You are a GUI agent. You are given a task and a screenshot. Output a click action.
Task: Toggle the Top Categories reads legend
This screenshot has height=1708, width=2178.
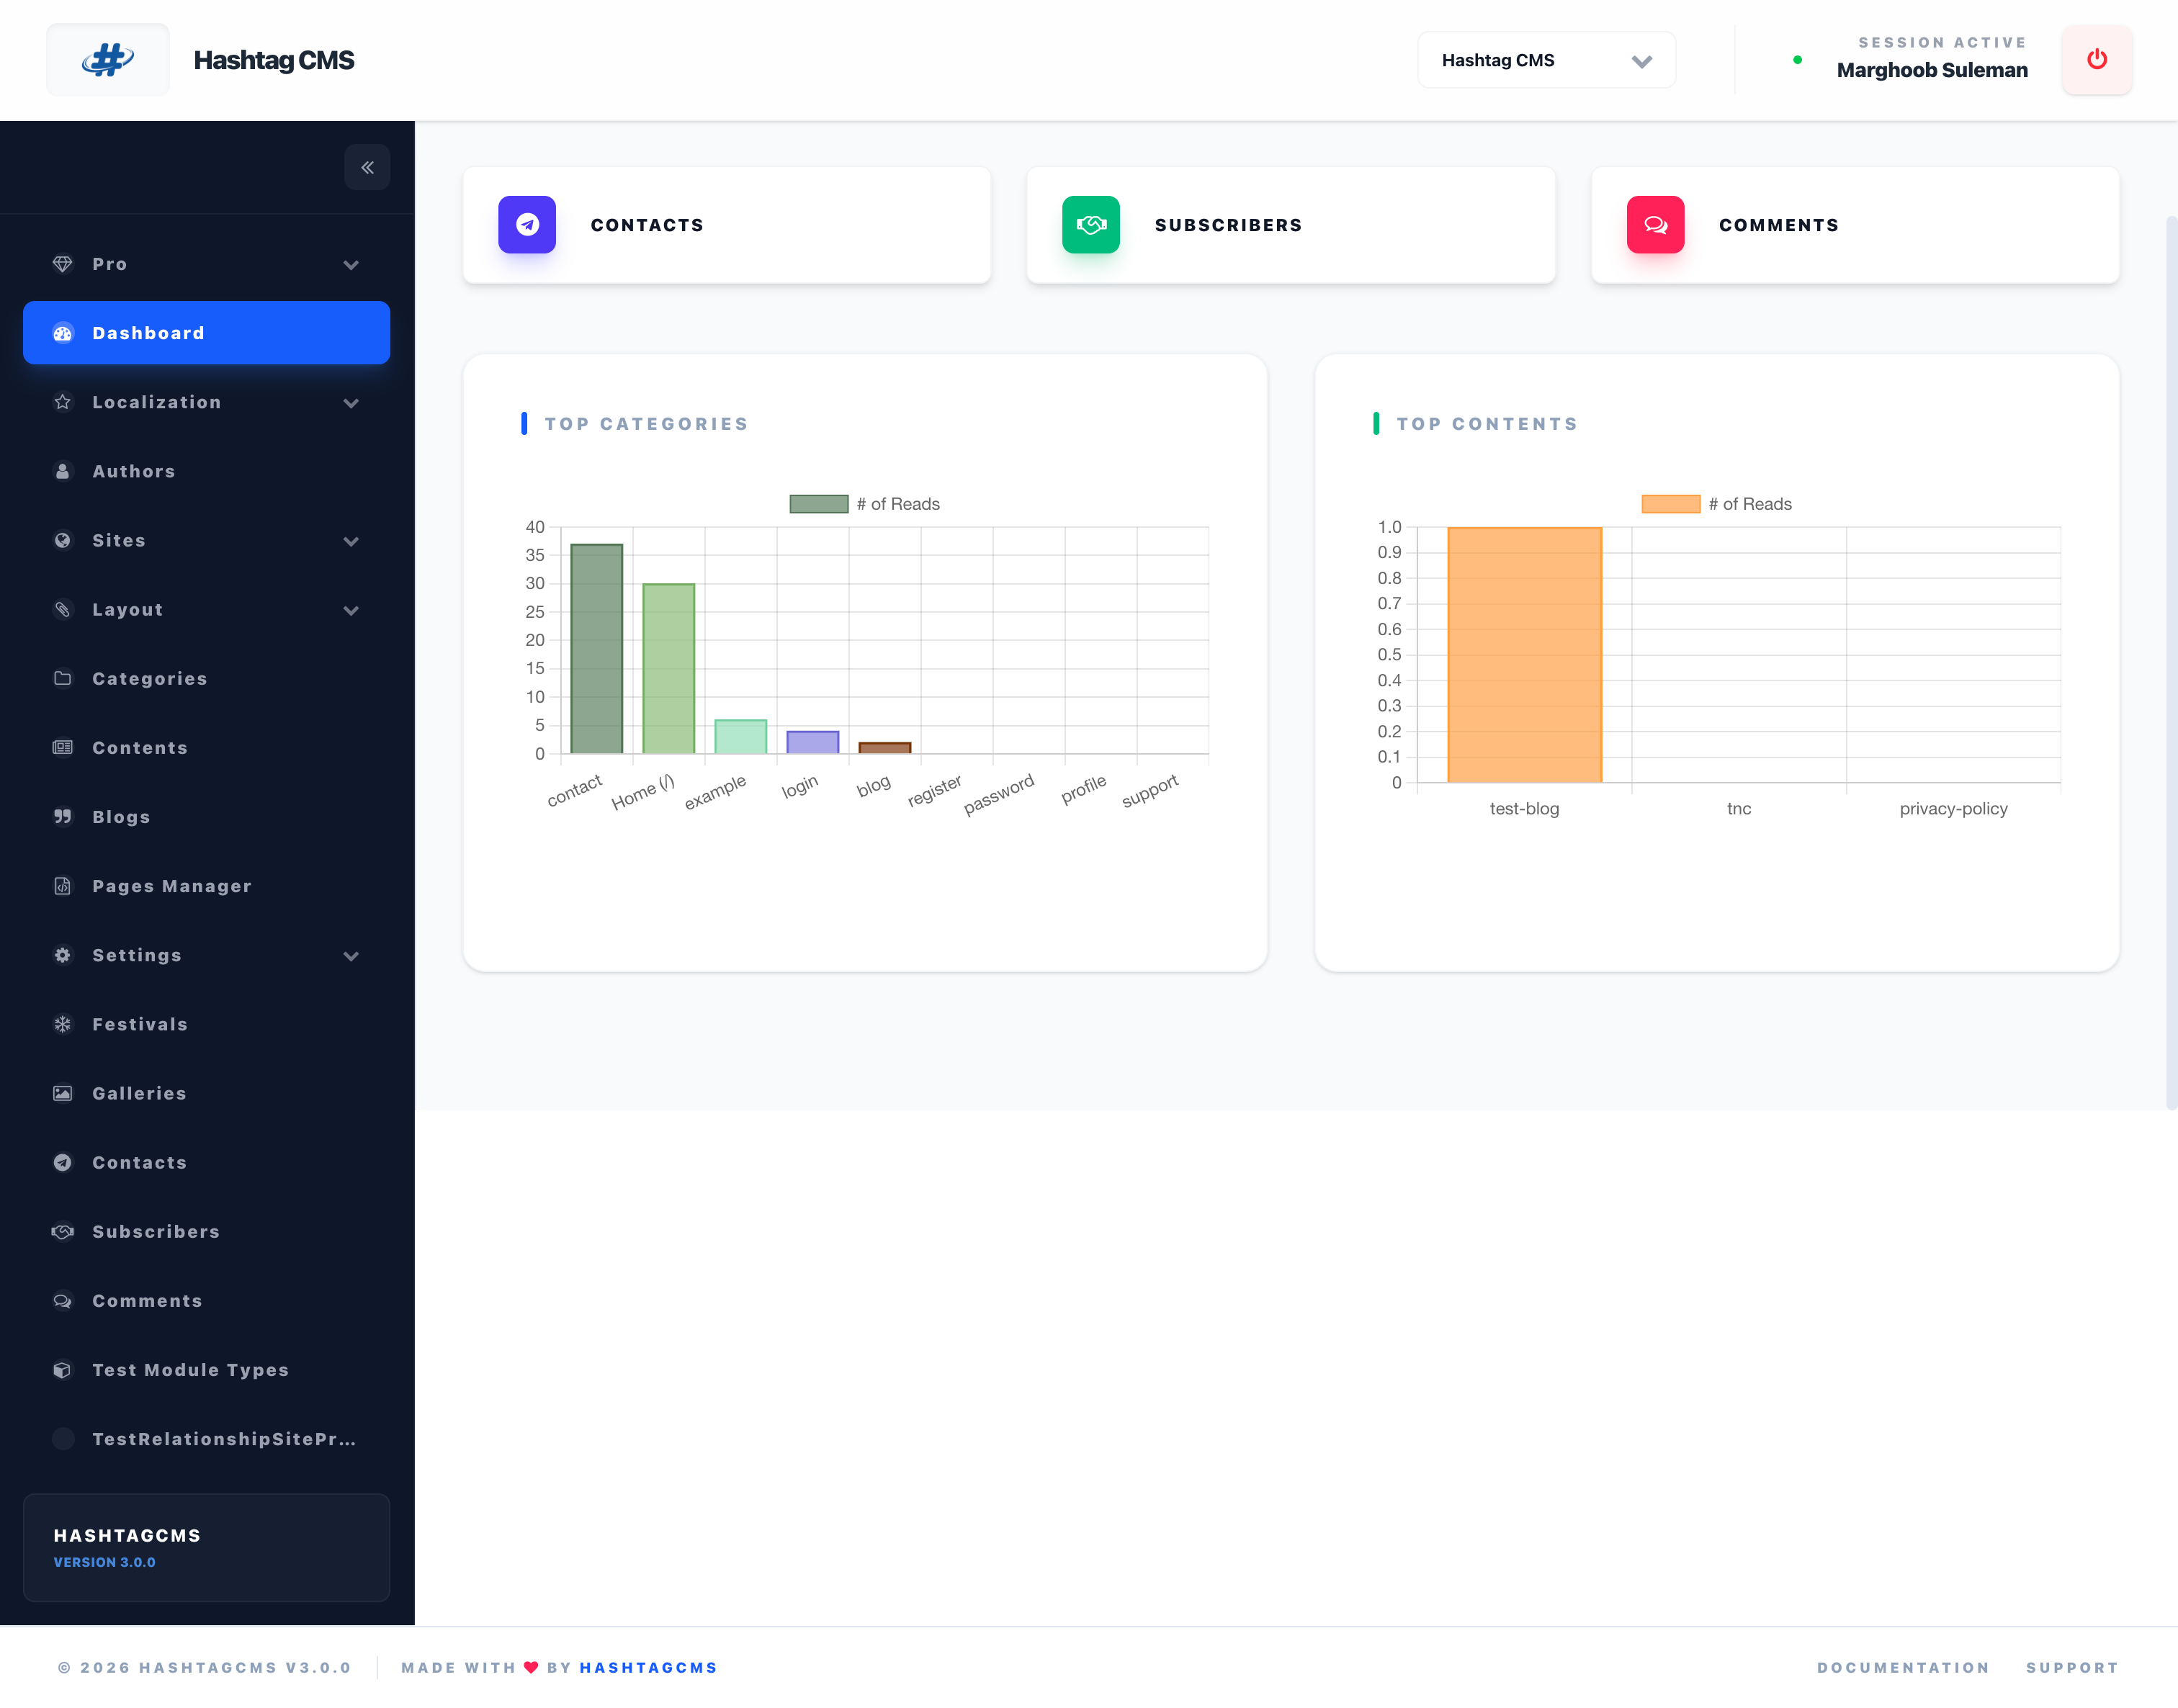coord(864,504)
